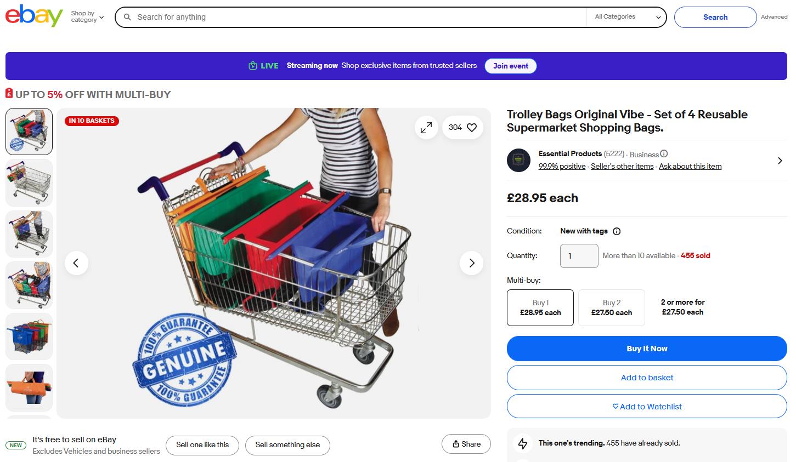
Task: Open the Essential Products seller avatar
Action: [x=518, y=160]
